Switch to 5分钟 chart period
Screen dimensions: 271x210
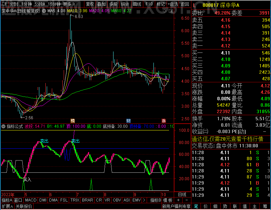pyautogui.click(x=40, y=4)
